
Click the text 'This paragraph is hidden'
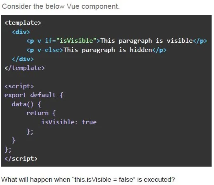108,50
